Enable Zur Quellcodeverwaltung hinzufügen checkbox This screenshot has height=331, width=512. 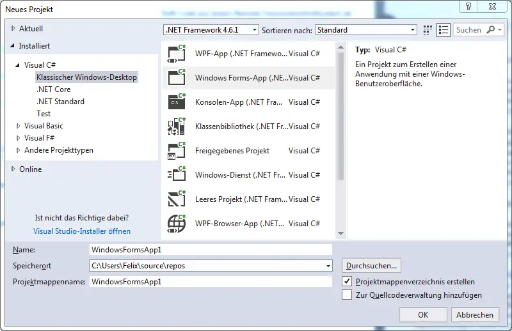(347, 295)
